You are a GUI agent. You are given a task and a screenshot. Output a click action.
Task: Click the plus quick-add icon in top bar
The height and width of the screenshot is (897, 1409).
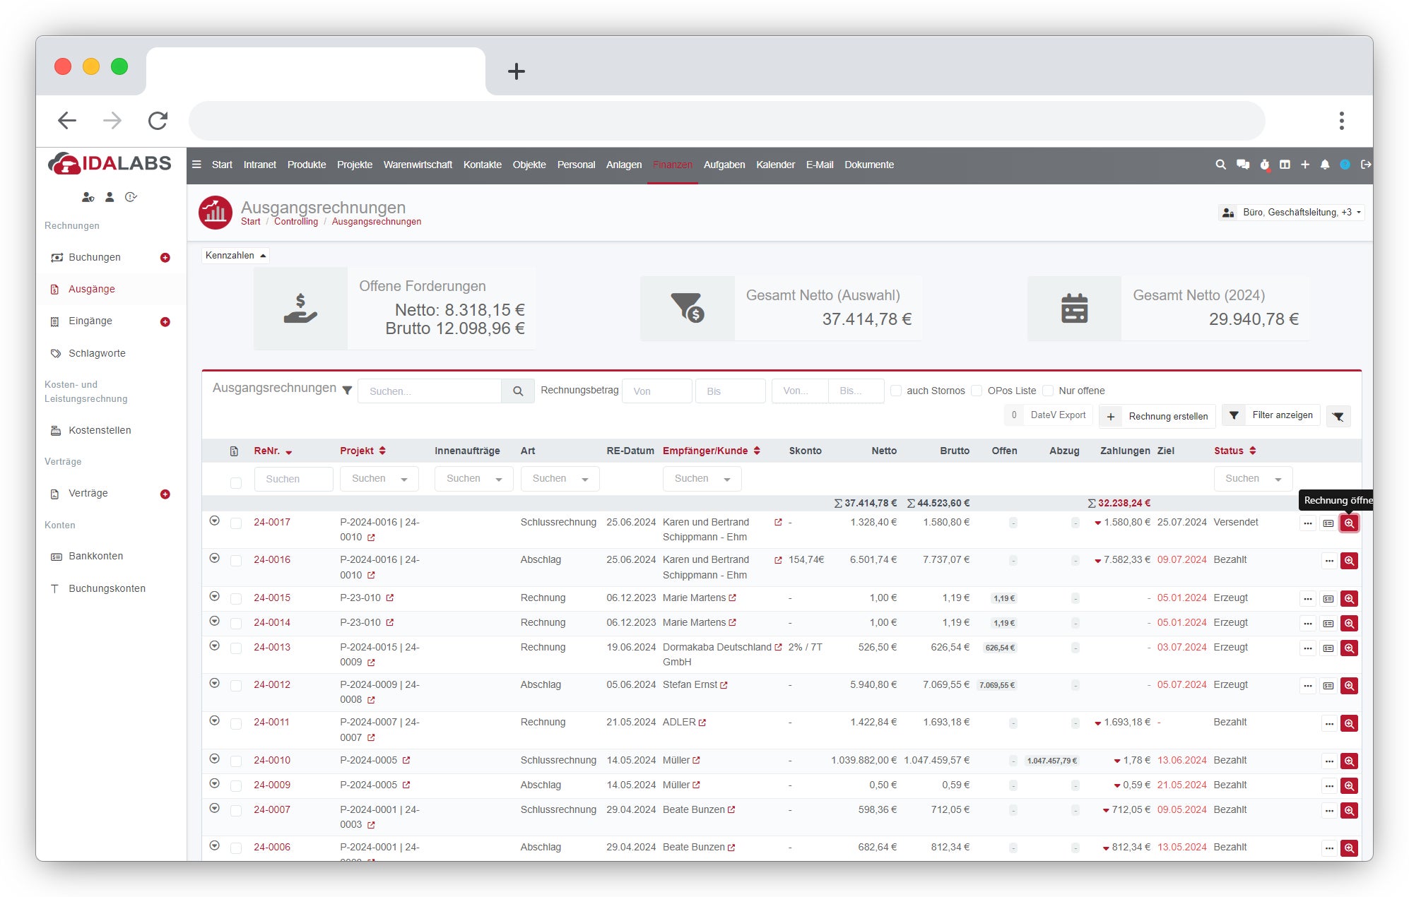(1305, 165)
